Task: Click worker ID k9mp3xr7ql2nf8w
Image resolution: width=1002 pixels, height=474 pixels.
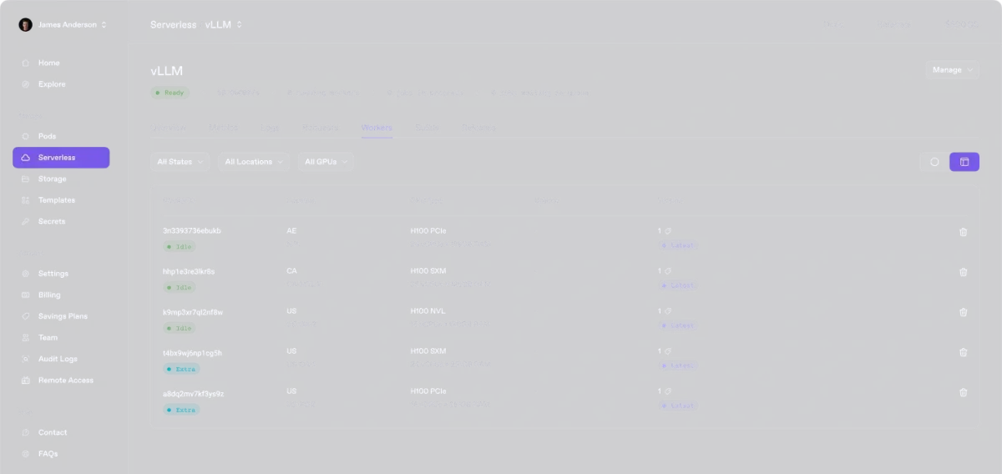Action: click(193, 311)
